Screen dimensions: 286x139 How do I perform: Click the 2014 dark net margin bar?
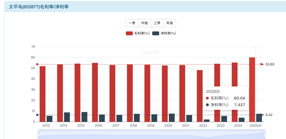click(67, 117)
